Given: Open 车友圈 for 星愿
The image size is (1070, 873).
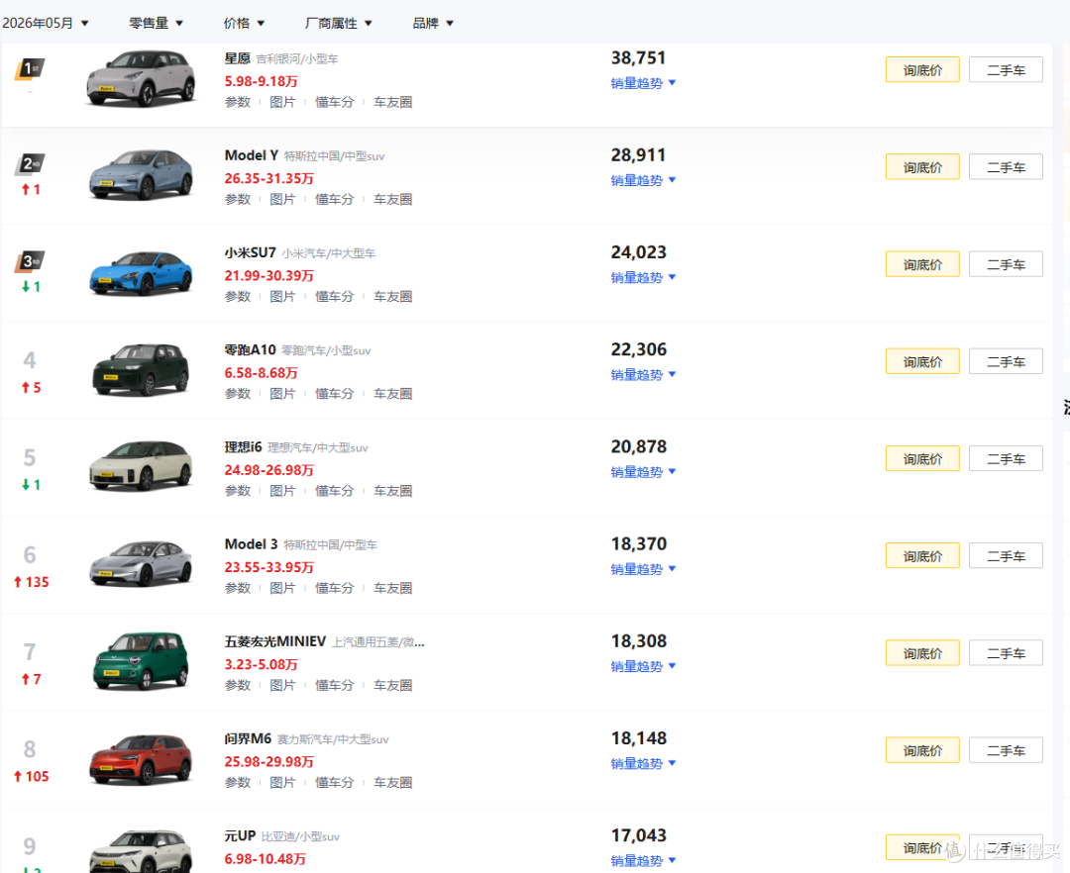Looking at the screenshot, I should point(393,102).
